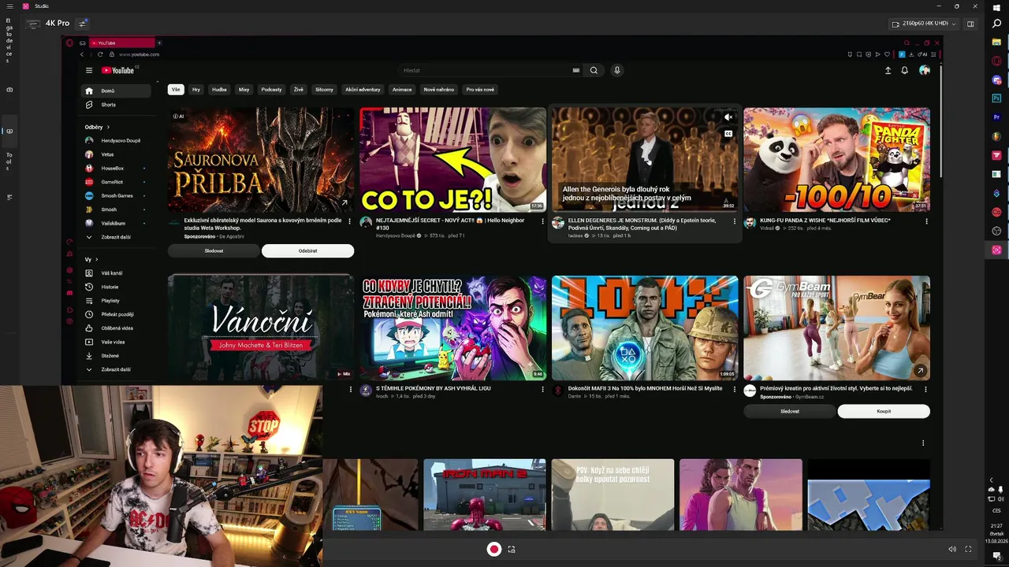Open the 2160p60 (4K UHD) resolution dropdown
Image resolution: width=1009 pixels, height=567 pixels.
coord(924,24)
